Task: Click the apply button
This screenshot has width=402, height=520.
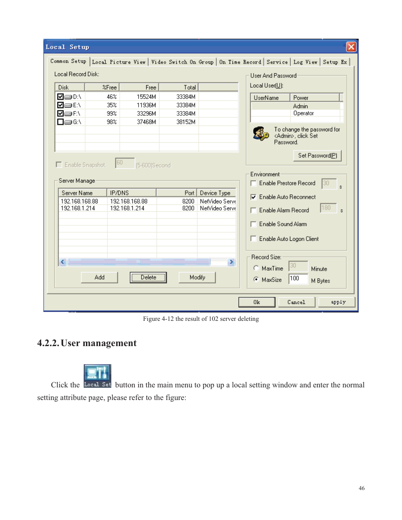Action: tap(338, 302)
